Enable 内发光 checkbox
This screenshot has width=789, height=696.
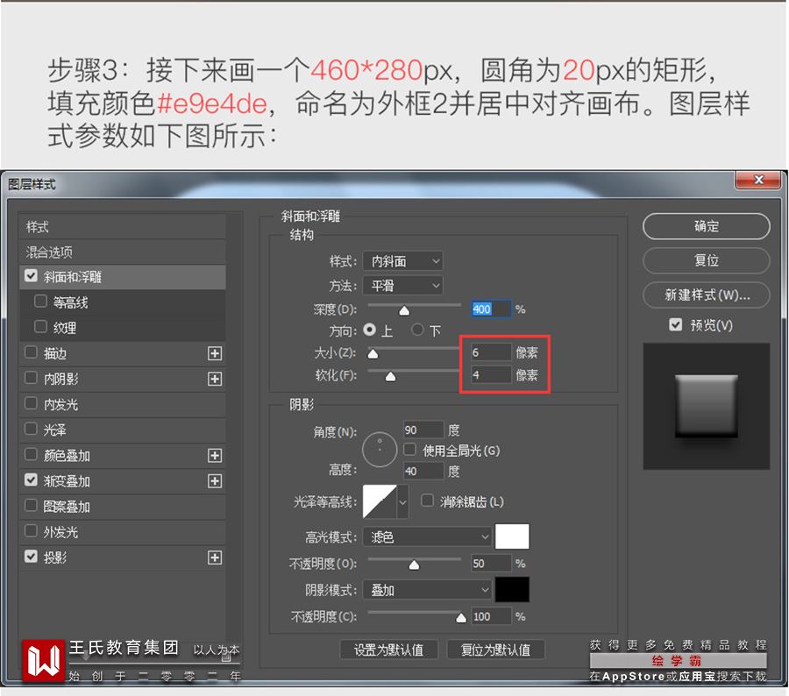click(x=32, y=403)
